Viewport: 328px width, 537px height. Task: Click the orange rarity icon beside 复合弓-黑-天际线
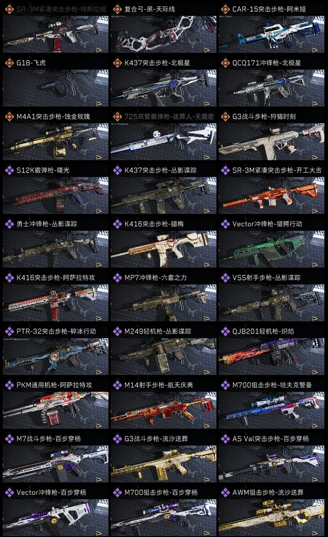tap(117, 9)
